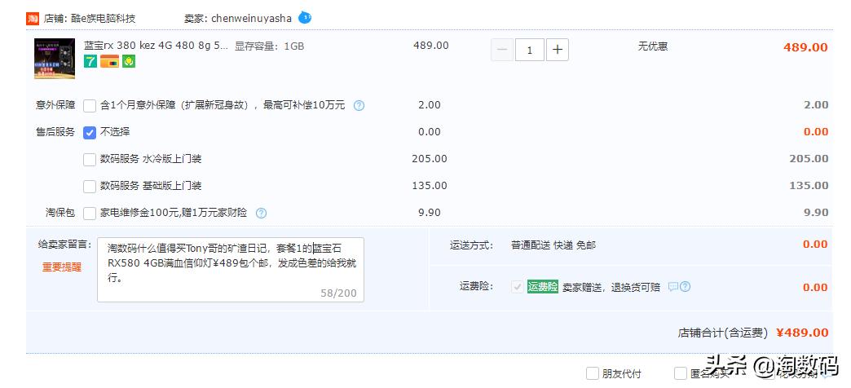Click 卖家赠送，退换货可赔 text

(x=611, y=288)
